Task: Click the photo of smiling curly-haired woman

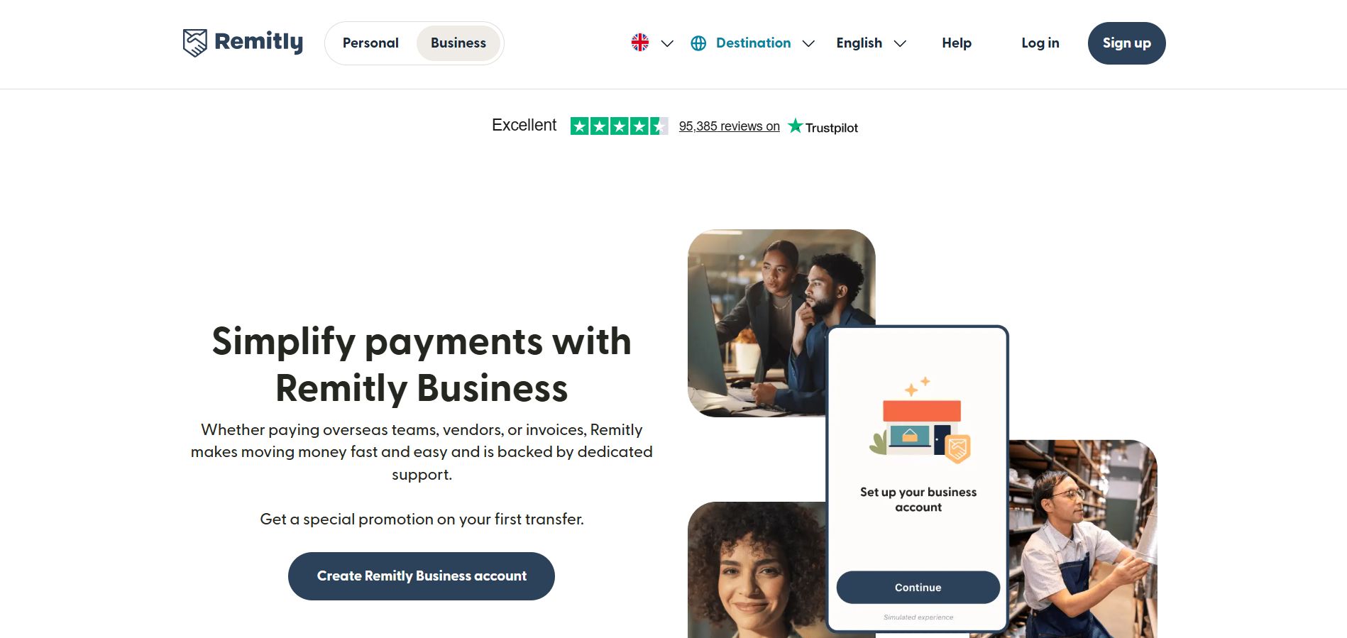Action: coord(757,570)
